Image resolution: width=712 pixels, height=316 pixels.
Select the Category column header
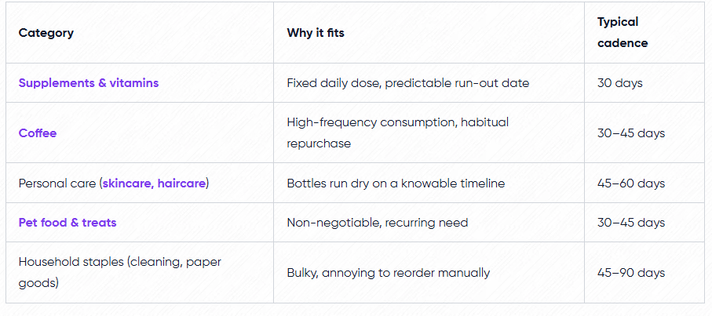(x=46, y=33)
